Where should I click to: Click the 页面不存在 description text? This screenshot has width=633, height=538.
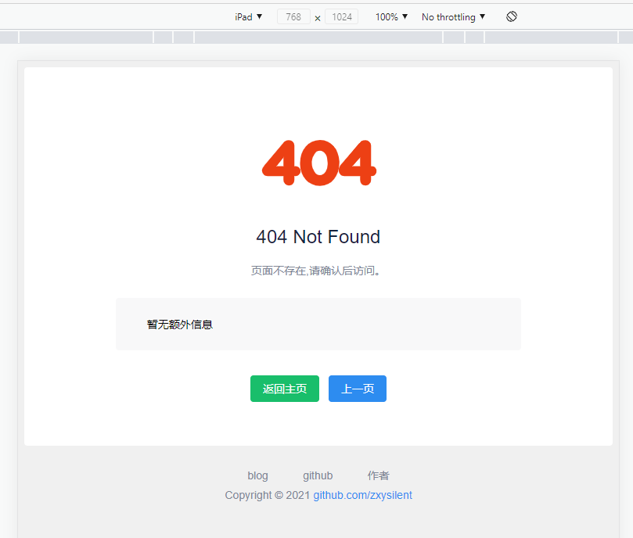(x=316, y=270)
